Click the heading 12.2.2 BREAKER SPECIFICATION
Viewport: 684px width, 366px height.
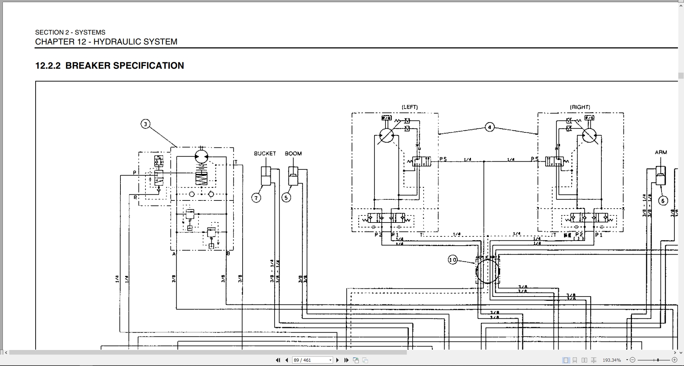pyautogui.click(x=110, y=66)
